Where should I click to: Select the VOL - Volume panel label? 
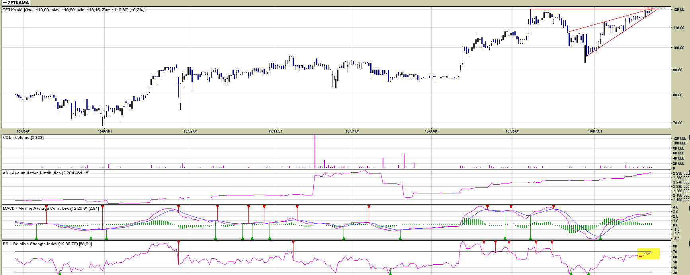[23, 138]
